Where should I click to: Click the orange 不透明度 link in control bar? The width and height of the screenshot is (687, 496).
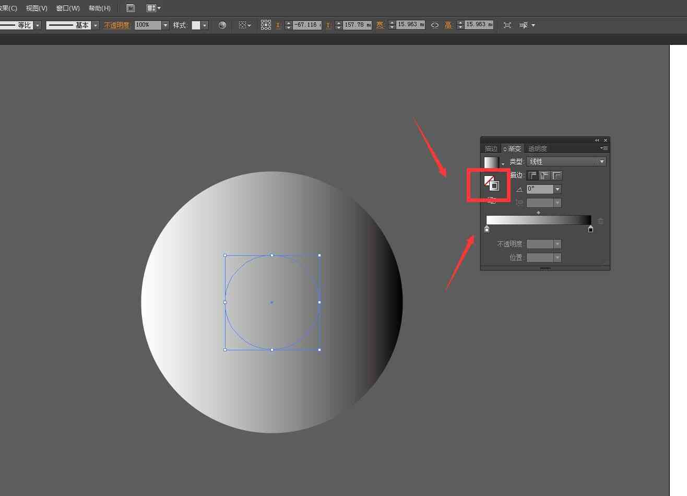(116, 25)
